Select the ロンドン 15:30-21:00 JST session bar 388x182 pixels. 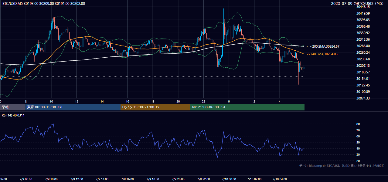click(155, 107)
